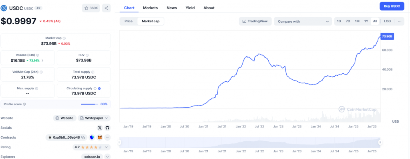Viewport: 410px width, 159px height.
Task: Open the GitHub social link
Action: click(107, 128)
